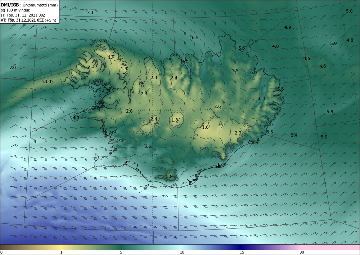Click the 1.9 value on the map
Screen dimensions: 360x255
point(124,68)
